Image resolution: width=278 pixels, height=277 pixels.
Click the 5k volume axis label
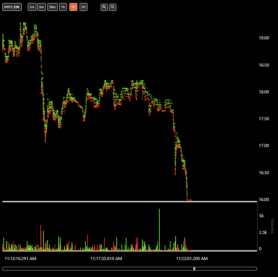click(x=261, y=216)
